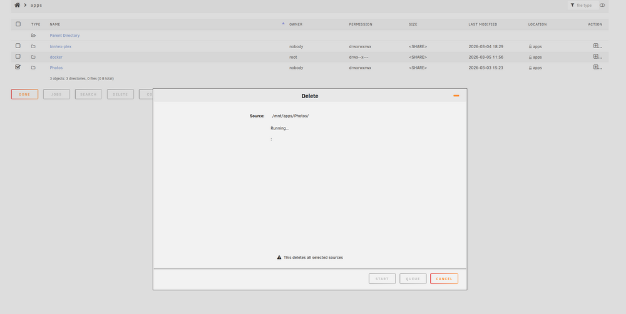Click START in the Delete dialog
Viewport: 626px width, 314px height.
pyautogui.click(x=382, y=278)
